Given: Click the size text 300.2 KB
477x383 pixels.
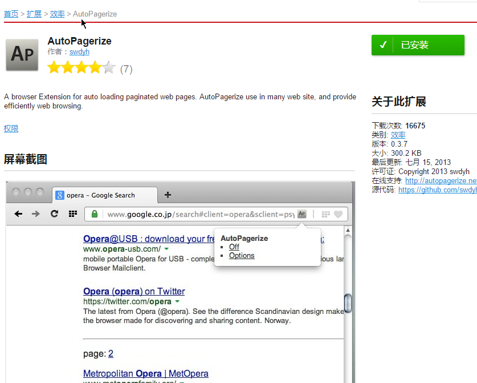Looking at the screenshot, I should pos(406,153).
